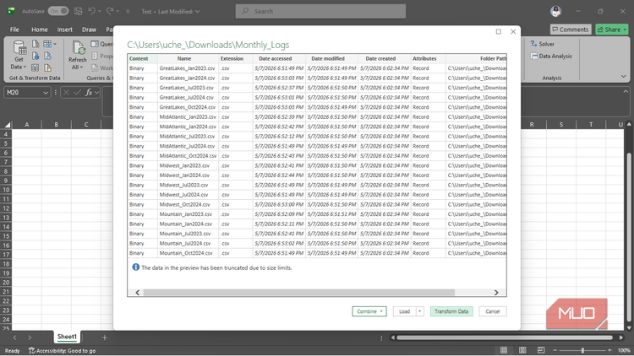Screen dimensions: 634x356
Task: Open the Load button dropdown arrow
Action: pos(419,311)
